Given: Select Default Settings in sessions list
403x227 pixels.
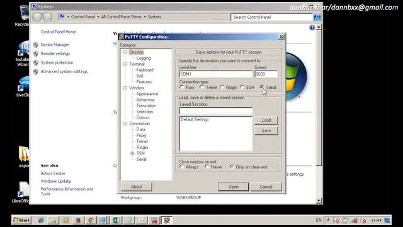Looking at the screenshot, I should pos(195,119).
